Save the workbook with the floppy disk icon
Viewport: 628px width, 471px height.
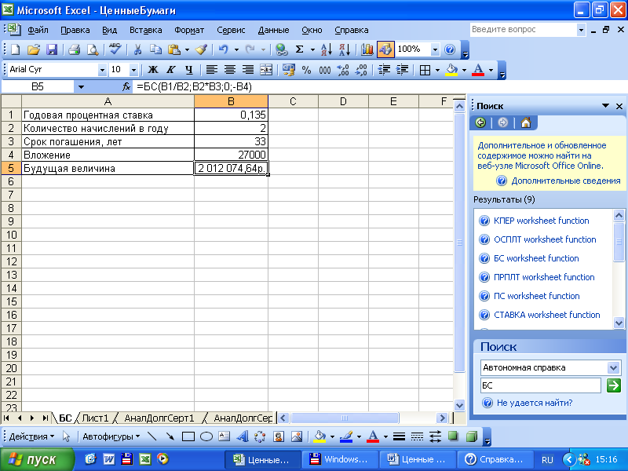pyautogui.click(x=52, y=49)
